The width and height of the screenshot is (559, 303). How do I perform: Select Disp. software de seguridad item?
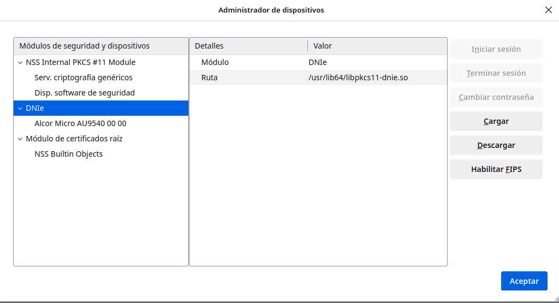[85, 93]
